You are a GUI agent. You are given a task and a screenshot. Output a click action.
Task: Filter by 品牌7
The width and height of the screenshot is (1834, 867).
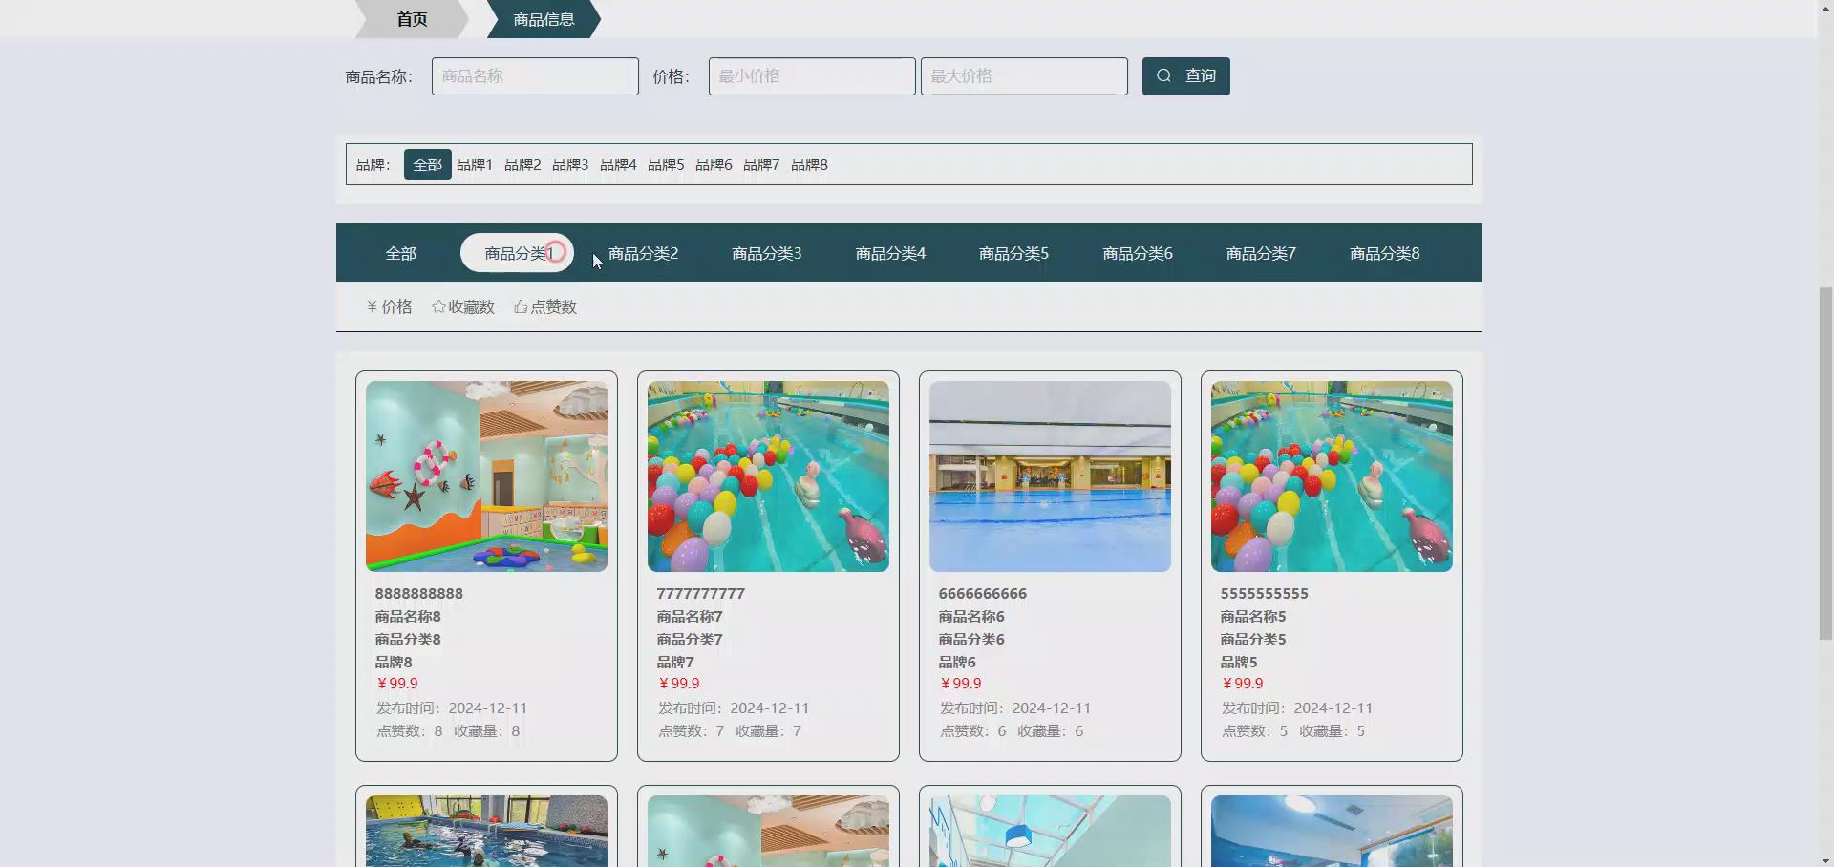coord(761,164)
